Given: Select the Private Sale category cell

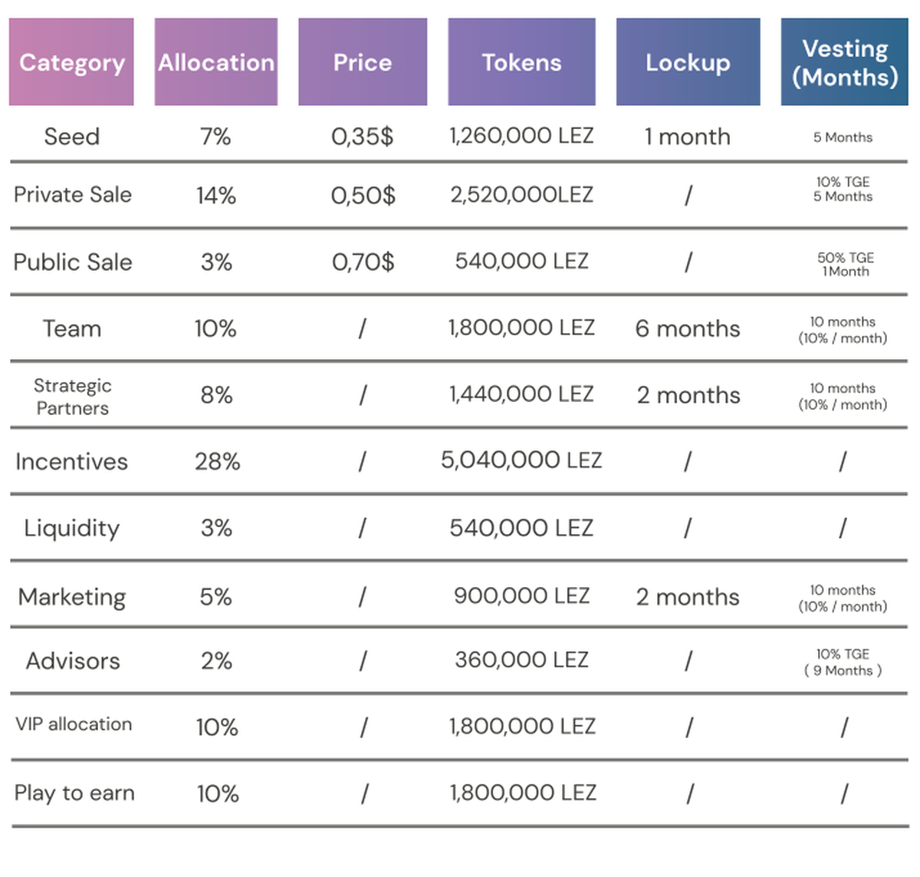Looking at the screenshot, I should [x=73, y=195].
